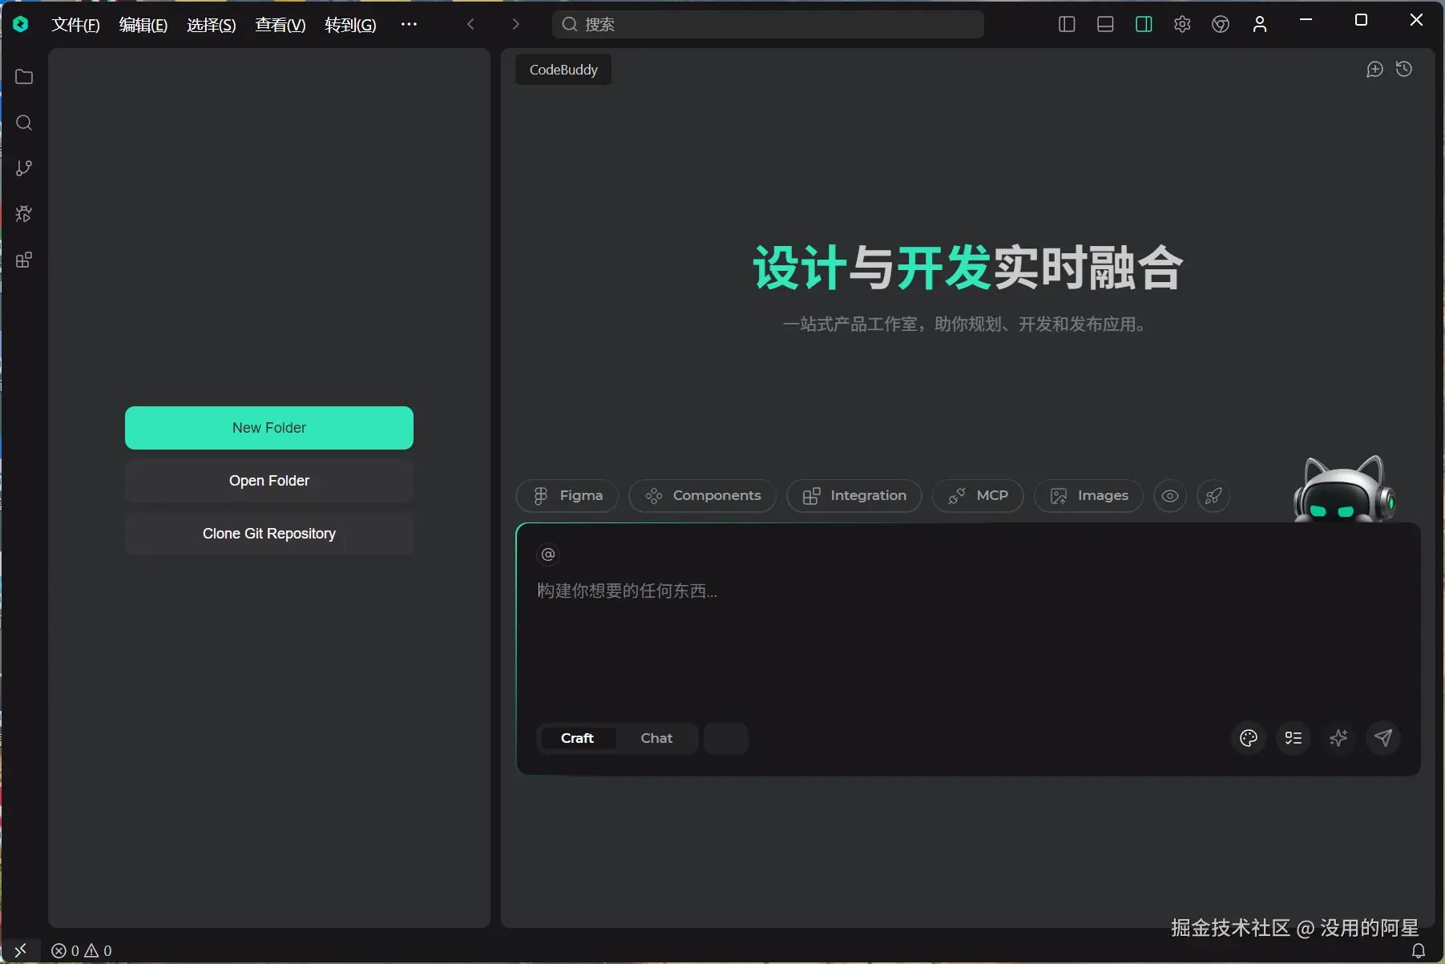This screenshot has width=1445, height=964.
Task: Open the 文件(F) menu
Action: (x=76, y=25)
